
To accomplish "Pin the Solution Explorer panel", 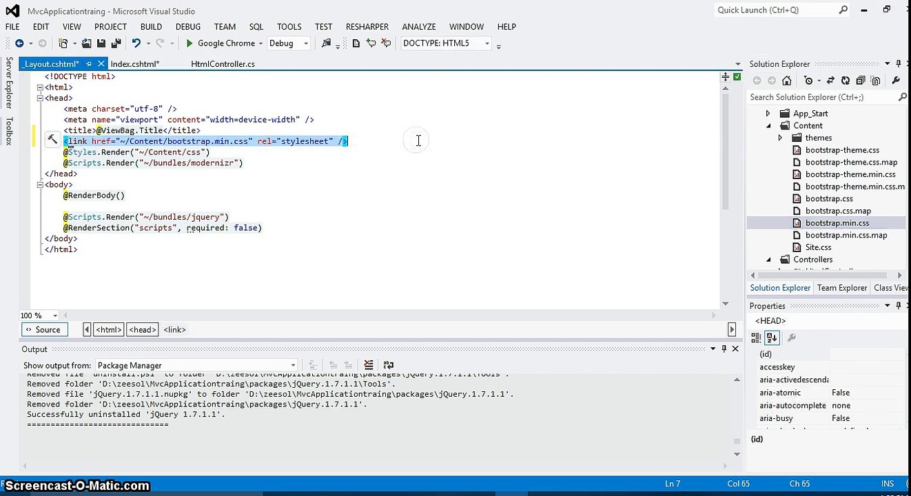I will [899, 63].
